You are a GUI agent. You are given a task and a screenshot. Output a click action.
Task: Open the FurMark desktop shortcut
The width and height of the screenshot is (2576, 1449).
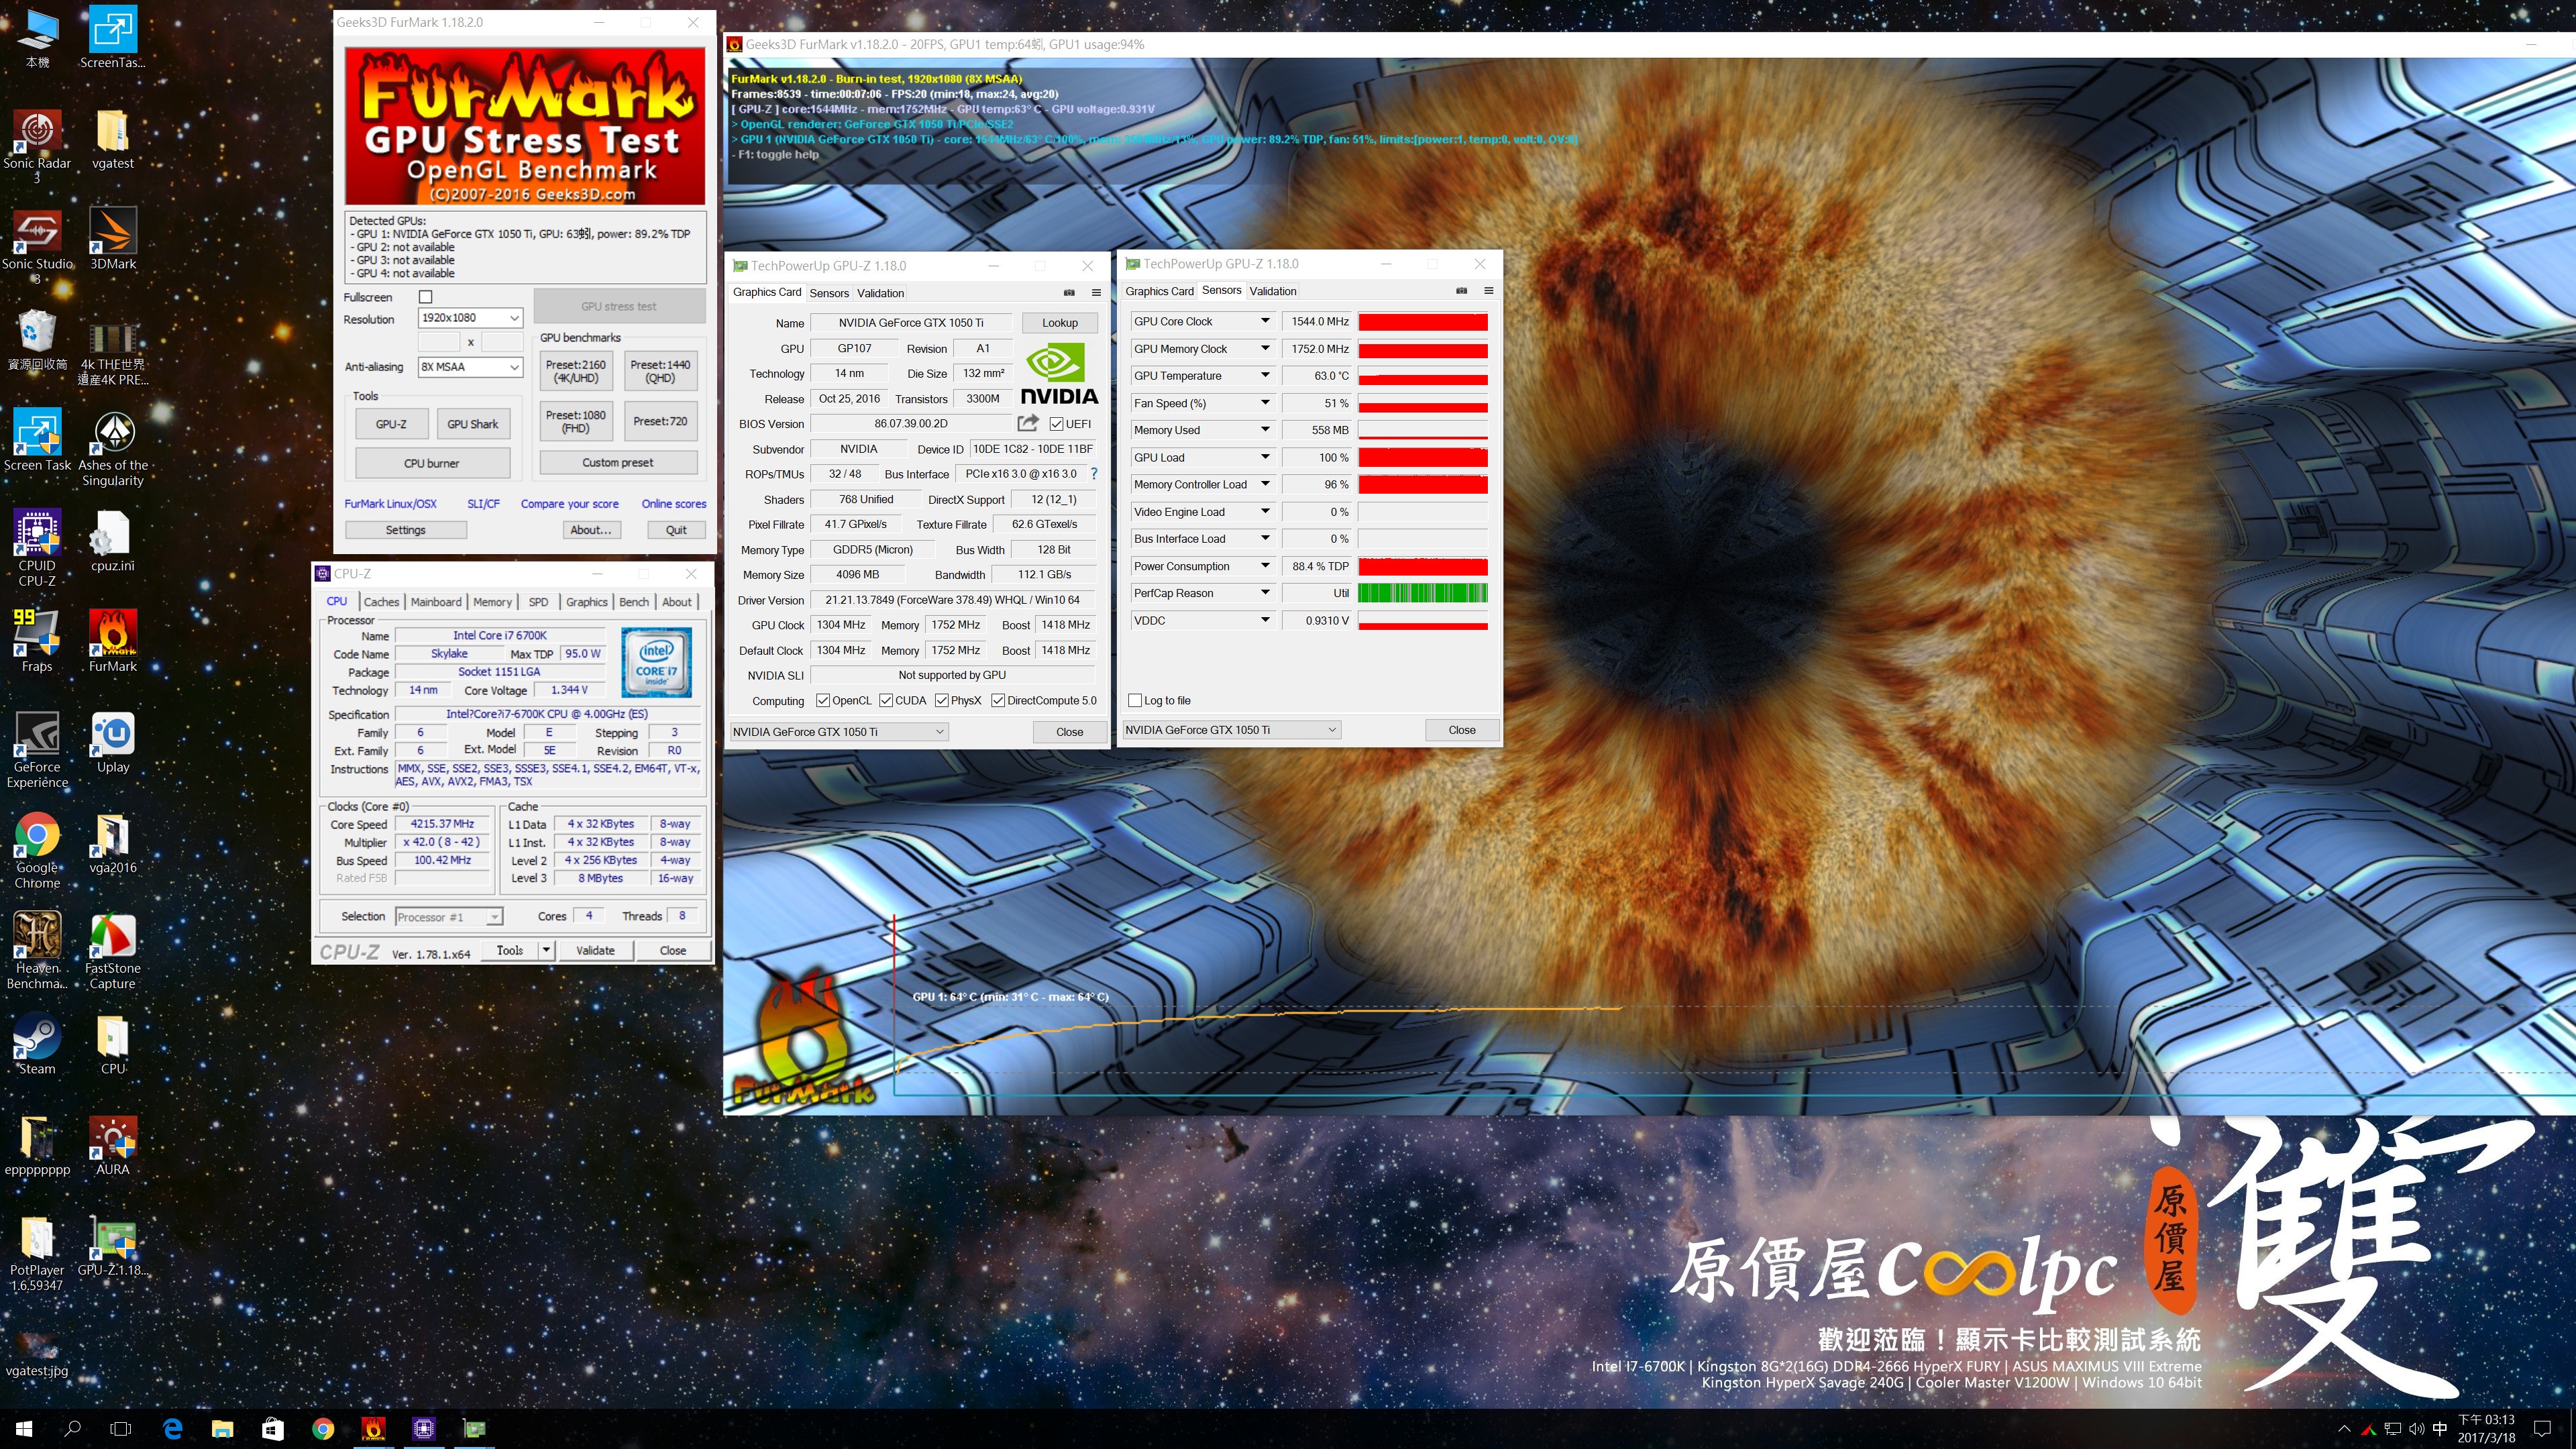coord(113,641)
